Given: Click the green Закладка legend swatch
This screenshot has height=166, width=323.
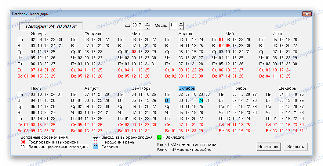Looking at the screenshot, I should coord(159,137).
